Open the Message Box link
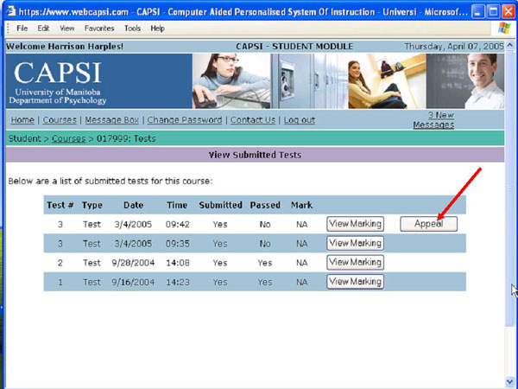Viewport: 518px width, 389px height. coord(111,120)
